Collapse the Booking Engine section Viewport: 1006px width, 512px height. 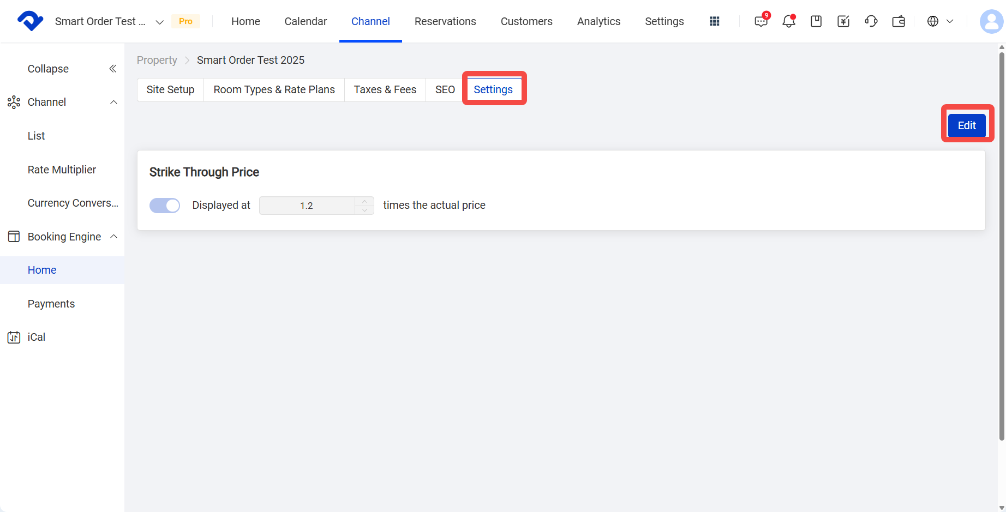click(113, 236)
